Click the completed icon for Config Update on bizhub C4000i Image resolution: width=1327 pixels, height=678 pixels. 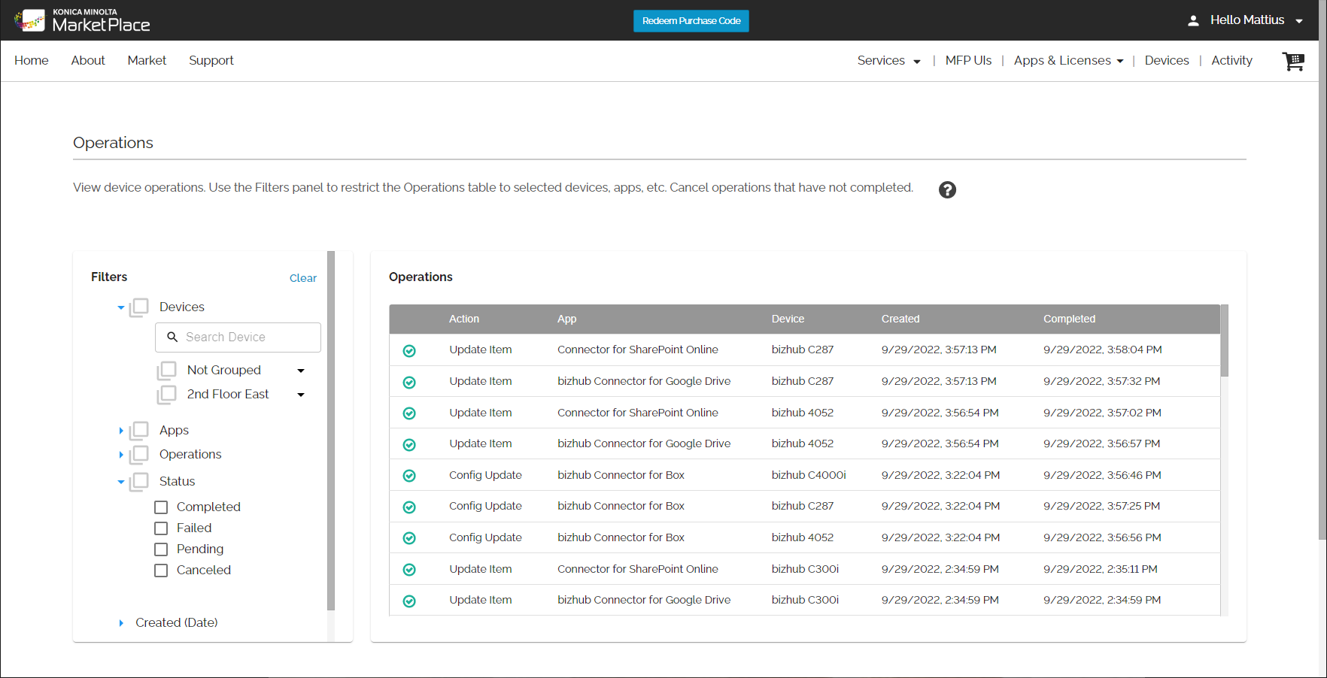pyautogui.click(x=409, y=475)
